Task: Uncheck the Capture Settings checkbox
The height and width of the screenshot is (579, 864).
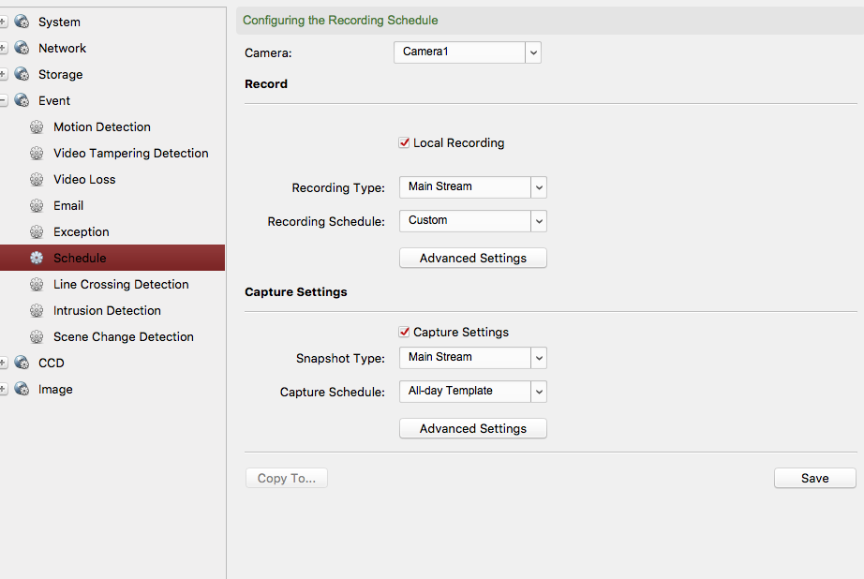Action: click(x=405, y=333)
